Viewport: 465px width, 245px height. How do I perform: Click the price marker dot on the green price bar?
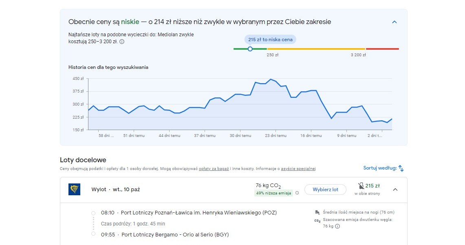pyautogui.click(x=250, y=49)
